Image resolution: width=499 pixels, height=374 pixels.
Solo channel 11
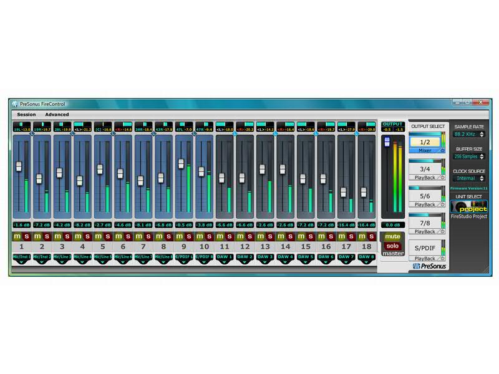[230, 236]
